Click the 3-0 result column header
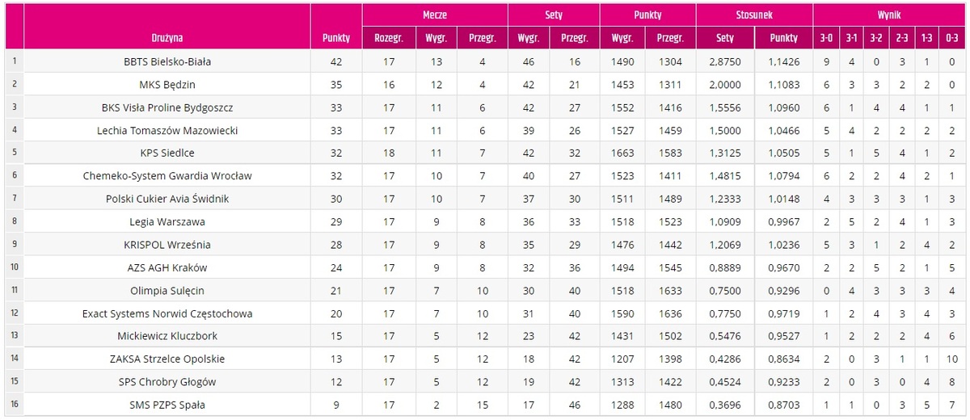The image size is (970, 420). pos(826,38)
